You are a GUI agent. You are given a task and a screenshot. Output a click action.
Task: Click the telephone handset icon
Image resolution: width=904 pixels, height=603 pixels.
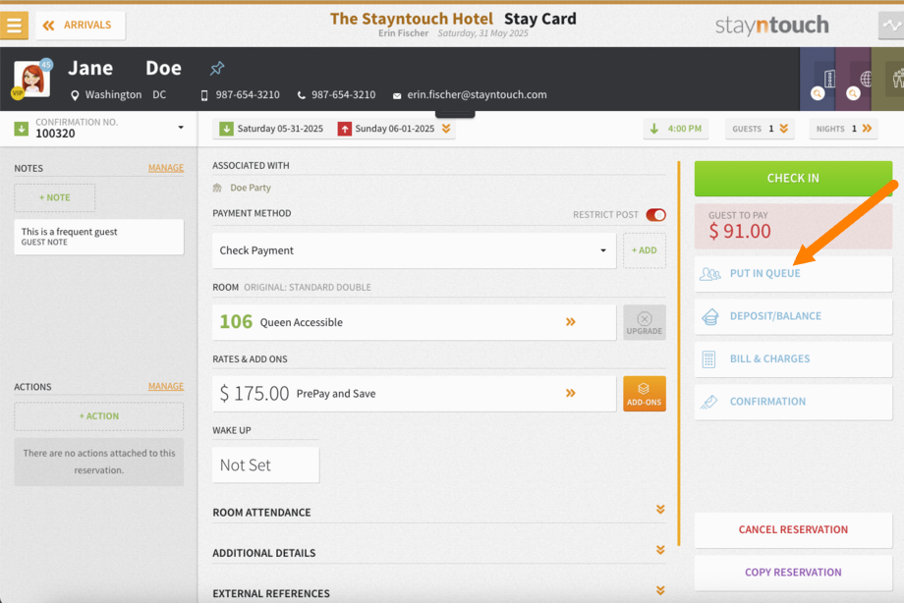click(x=301, y=95)
